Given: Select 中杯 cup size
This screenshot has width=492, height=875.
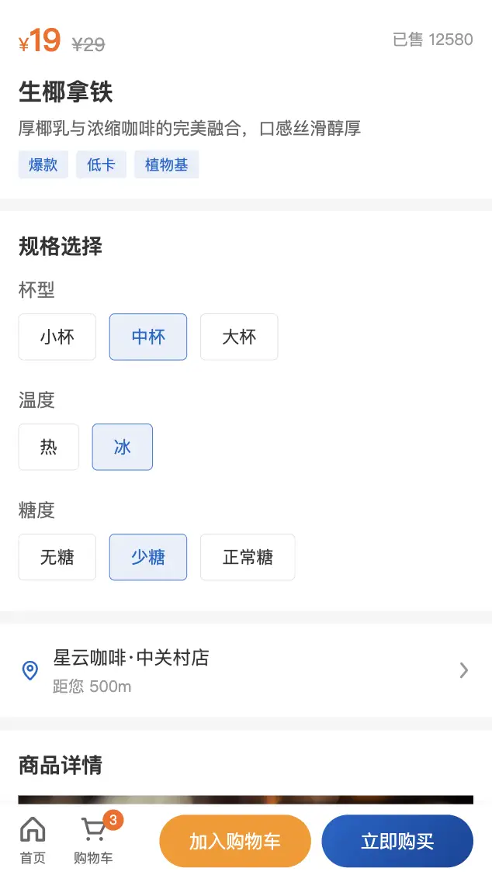Looking at the screenshot, I should [148, 337].
